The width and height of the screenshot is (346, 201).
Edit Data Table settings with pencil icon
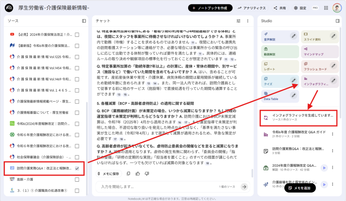(x=294, y=95)
